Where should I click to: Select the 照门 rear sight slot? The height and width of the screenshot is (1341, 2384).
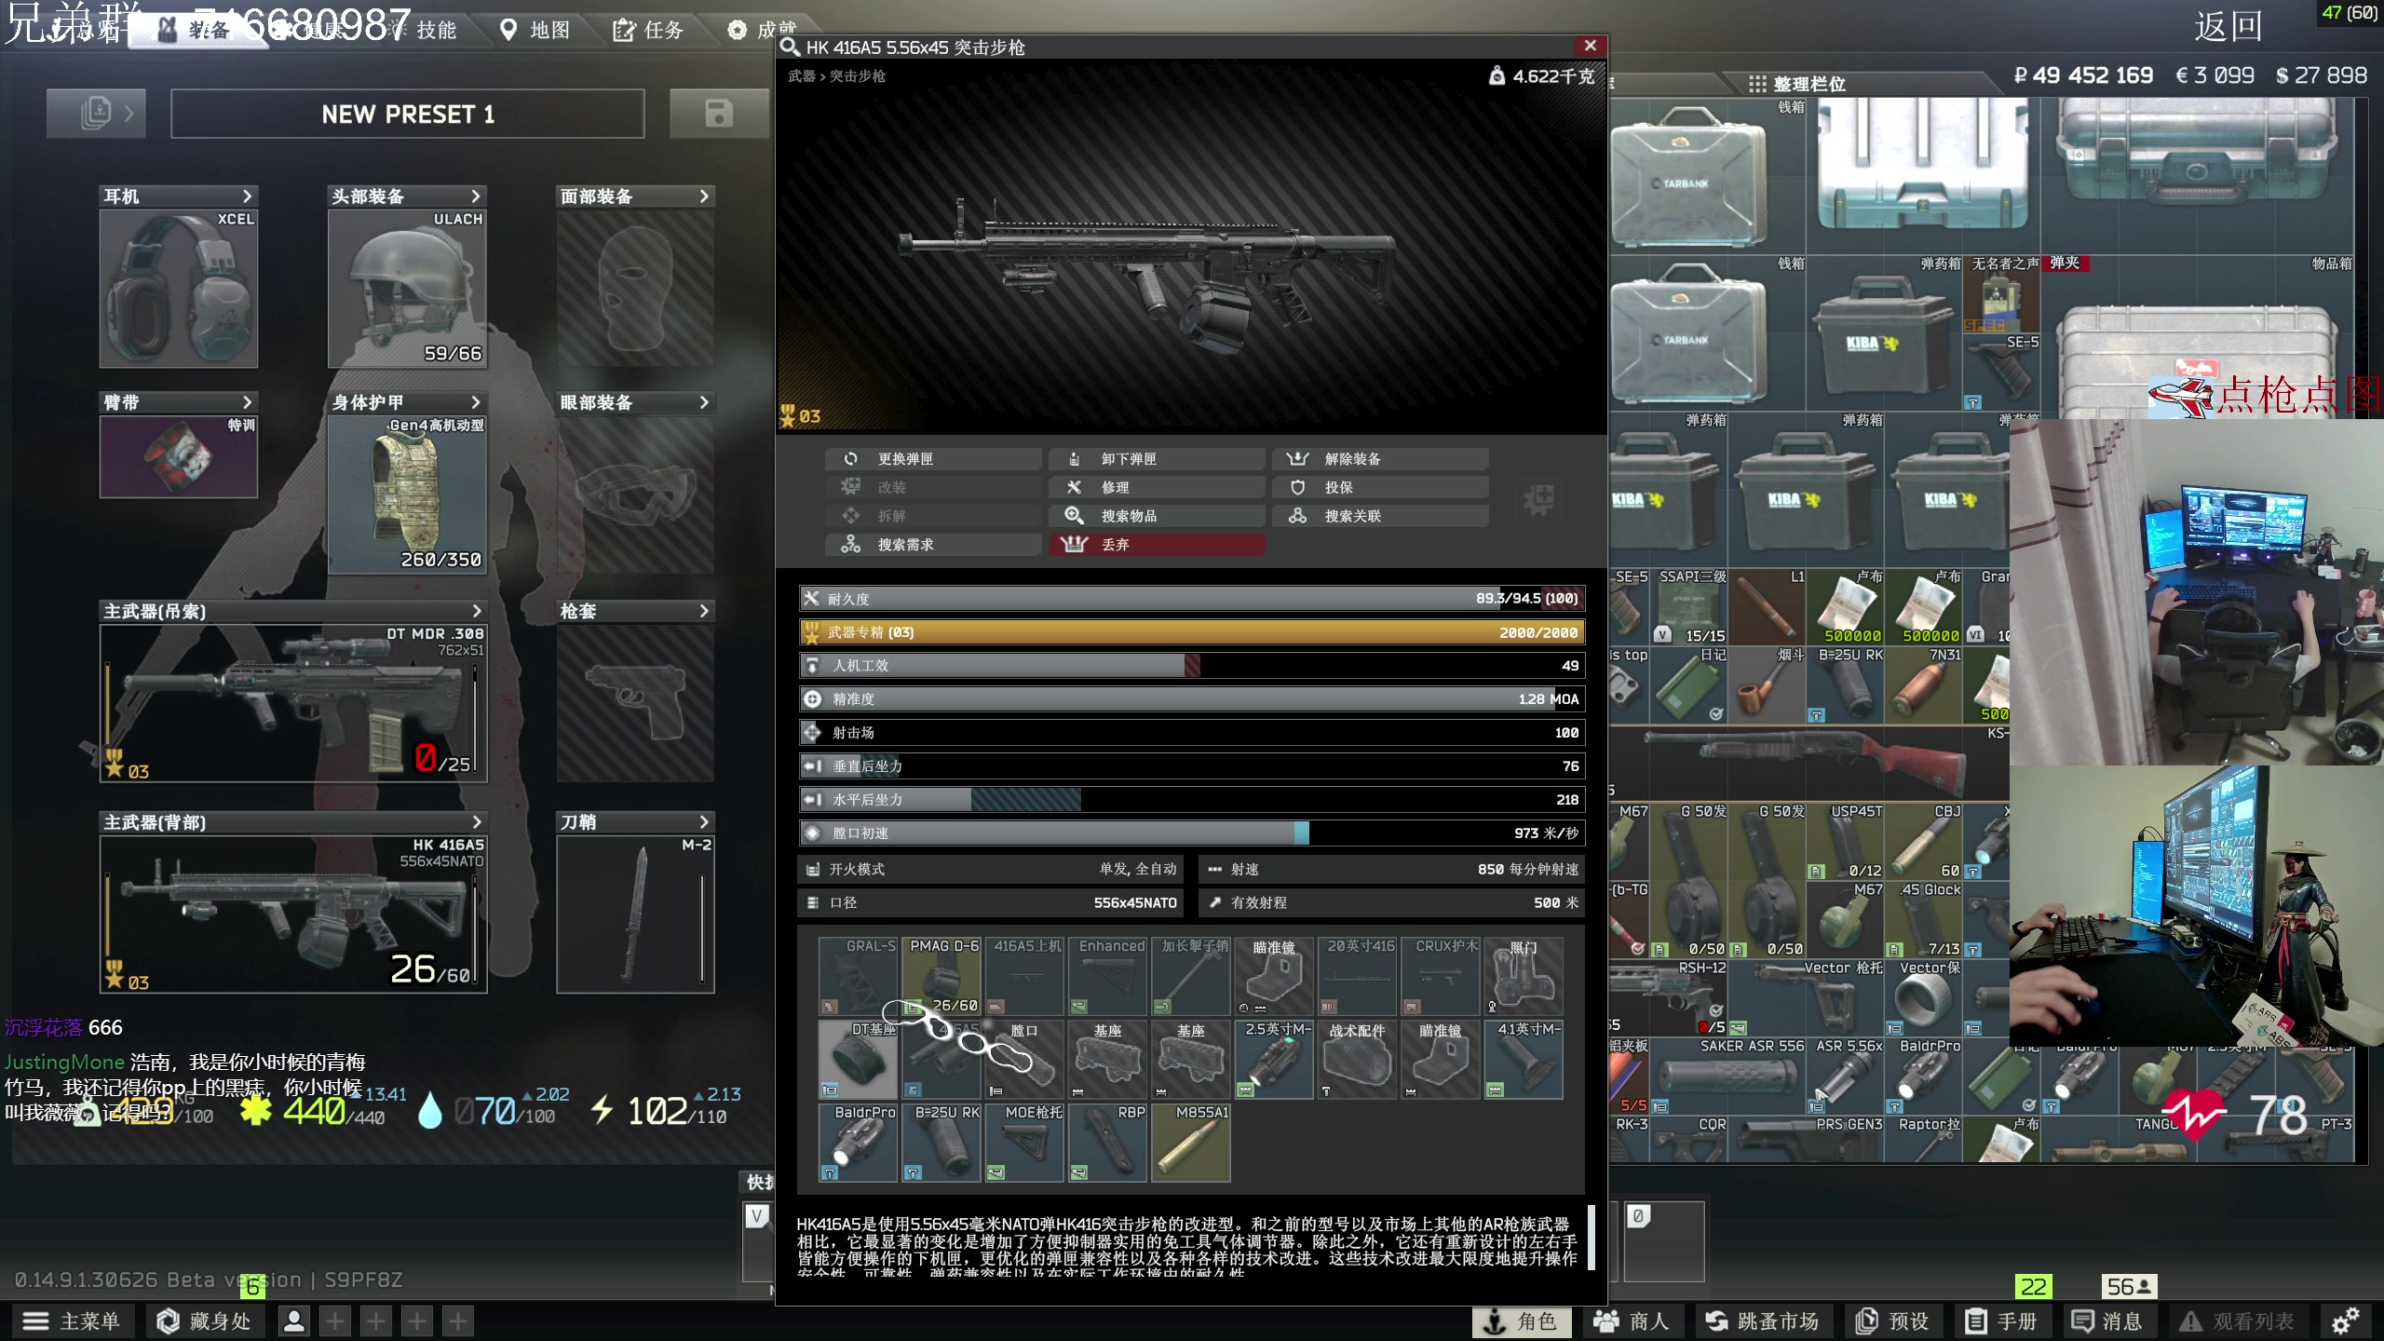[1524, 976]
